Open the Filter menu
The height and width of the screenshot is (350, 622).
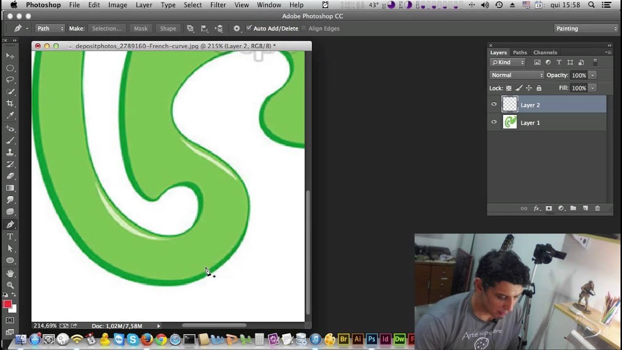point(218,5)
